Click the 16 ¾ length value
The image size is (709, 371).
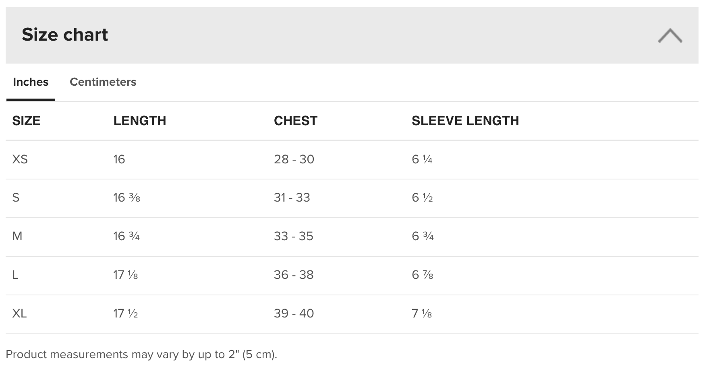[126, 236]
